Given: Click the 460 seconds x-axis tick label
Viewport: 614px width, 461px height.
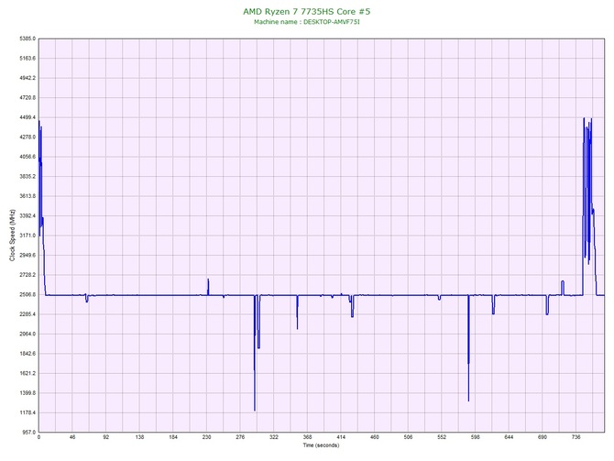Looking at the screenshot, I should [x=375, y=437].
